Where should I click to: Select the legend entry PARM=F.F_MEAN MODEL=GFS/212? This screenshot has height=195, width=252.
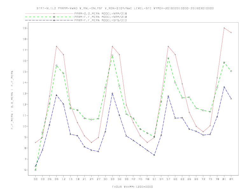(101, 20)
